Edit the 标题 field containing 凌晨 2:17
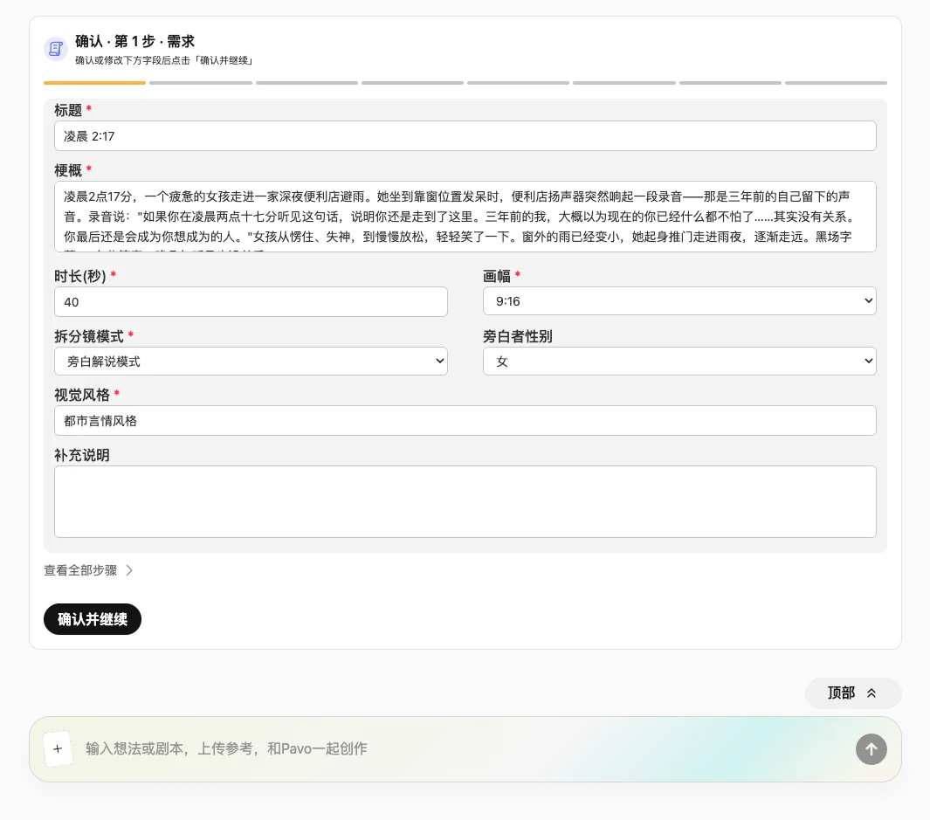This screenshot has width=930, height=820. pyautogui.click(x=465, y=136)
